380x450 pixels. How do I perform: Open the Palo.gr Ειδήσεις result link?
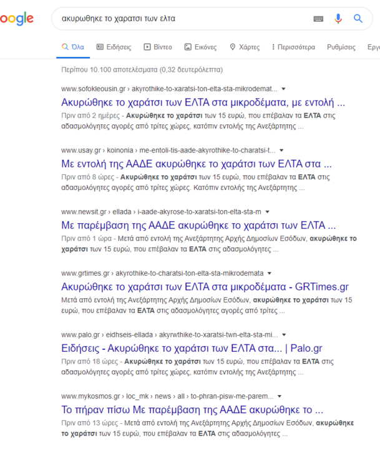(x=192, y=348)
